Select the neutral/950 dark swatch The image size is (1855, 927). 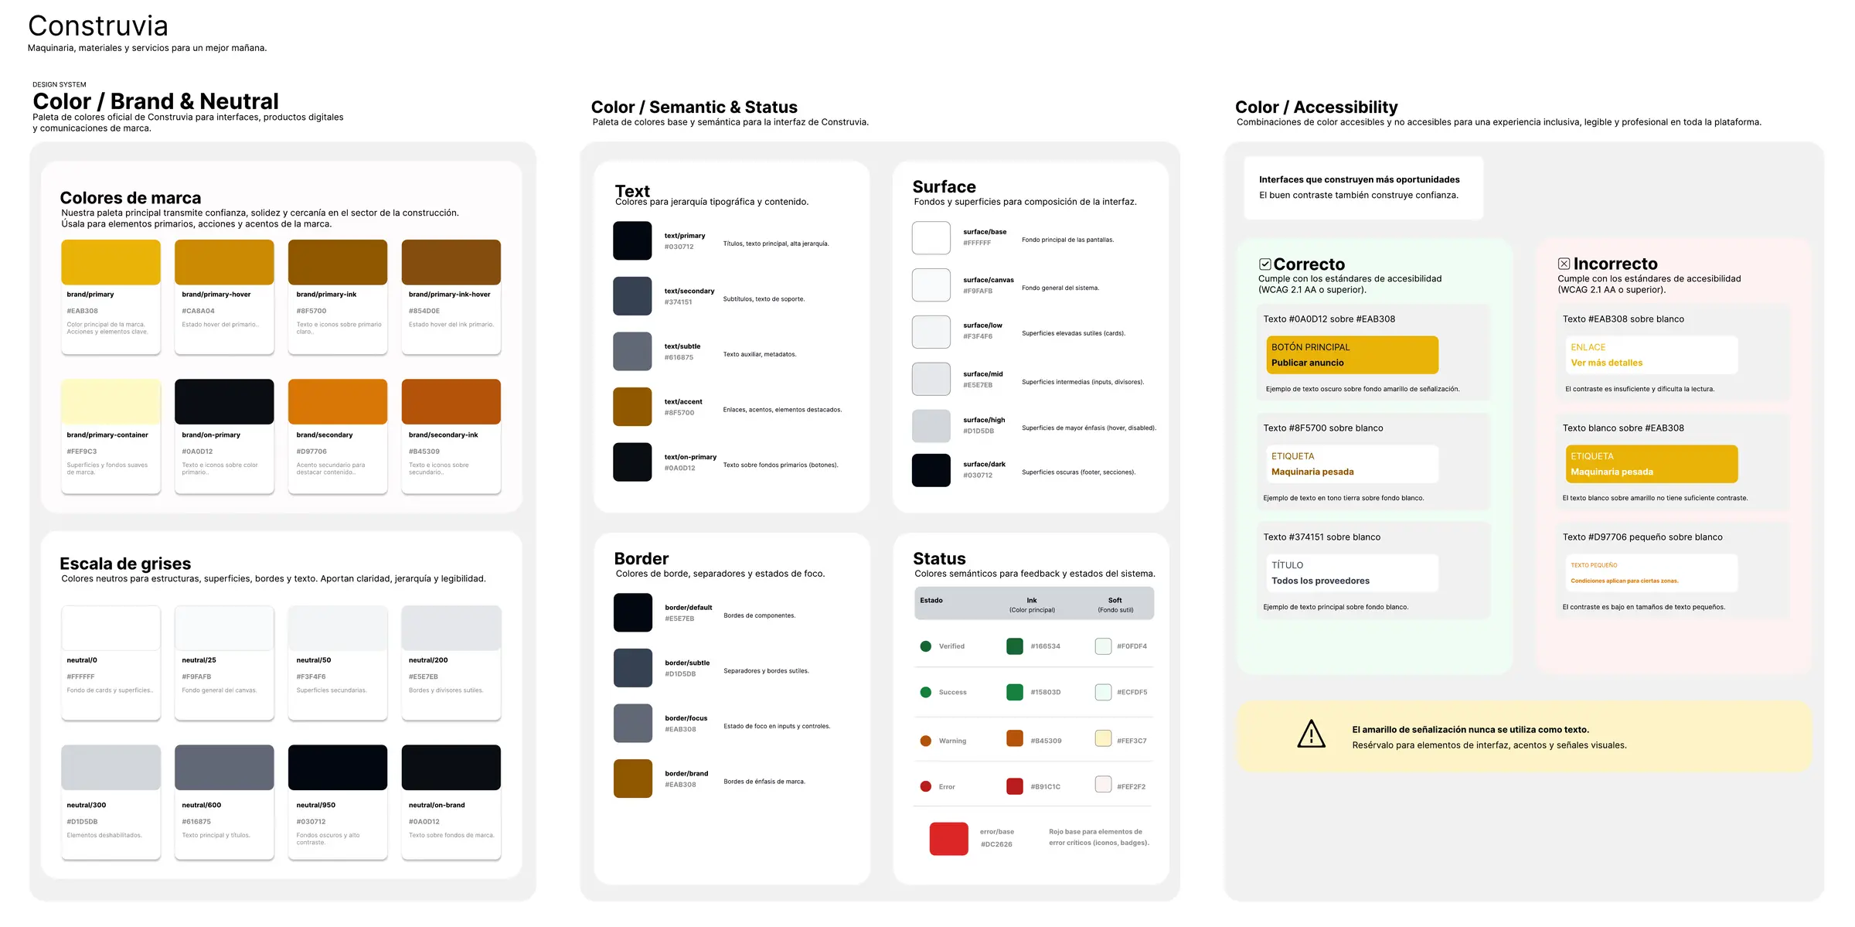338,767
